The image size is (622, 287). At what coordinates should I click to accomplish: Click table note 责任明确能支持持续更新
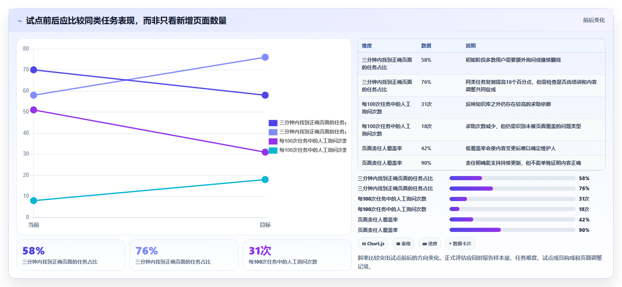(x=523, y=163)
